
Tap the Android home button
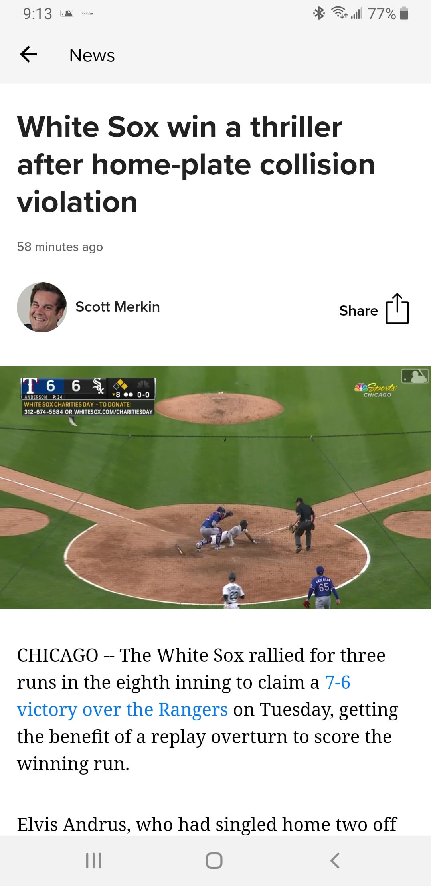(214, 860)
